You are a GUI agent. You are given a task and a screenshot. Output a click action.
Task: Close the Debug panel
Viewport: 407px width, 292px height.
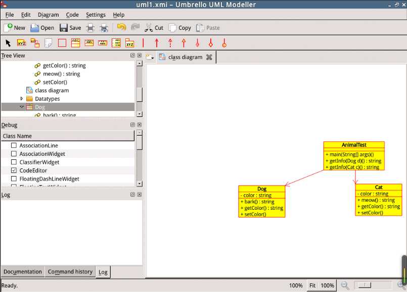[140, 125]
